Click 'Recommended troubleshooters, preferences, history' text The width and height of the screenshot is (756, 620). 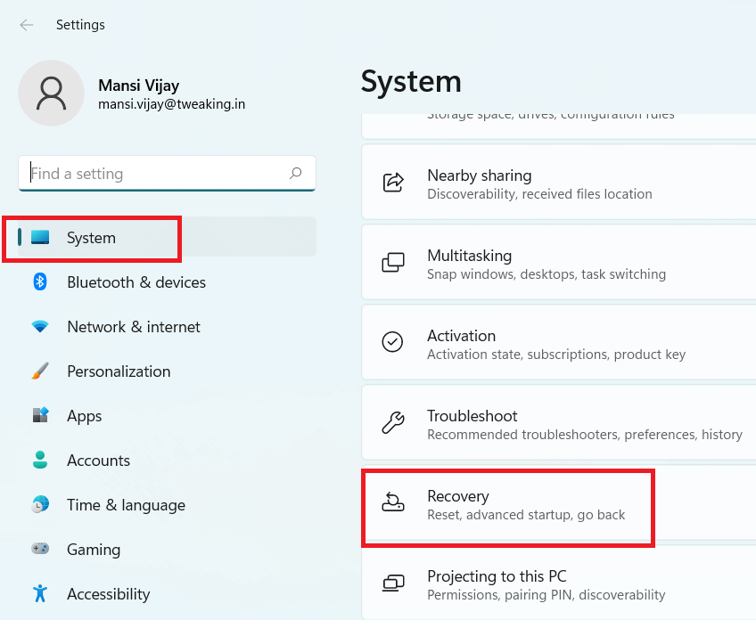pyautogui.click(x=584, y=434)
